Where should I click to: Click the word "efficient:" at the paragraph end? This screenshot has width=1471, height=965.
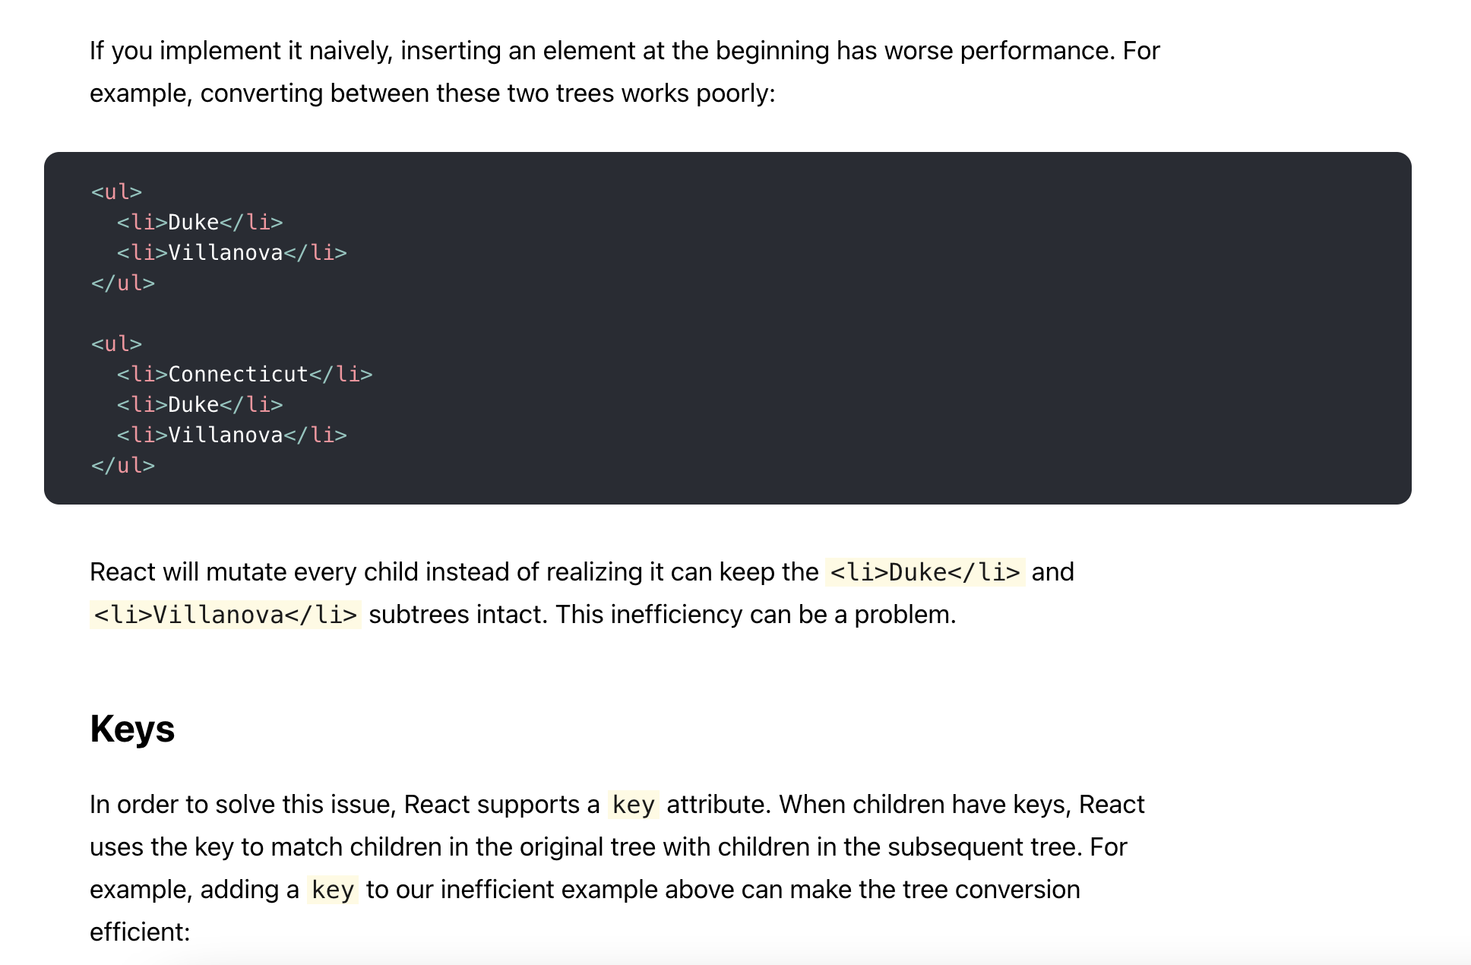click(x=140, y=932)
